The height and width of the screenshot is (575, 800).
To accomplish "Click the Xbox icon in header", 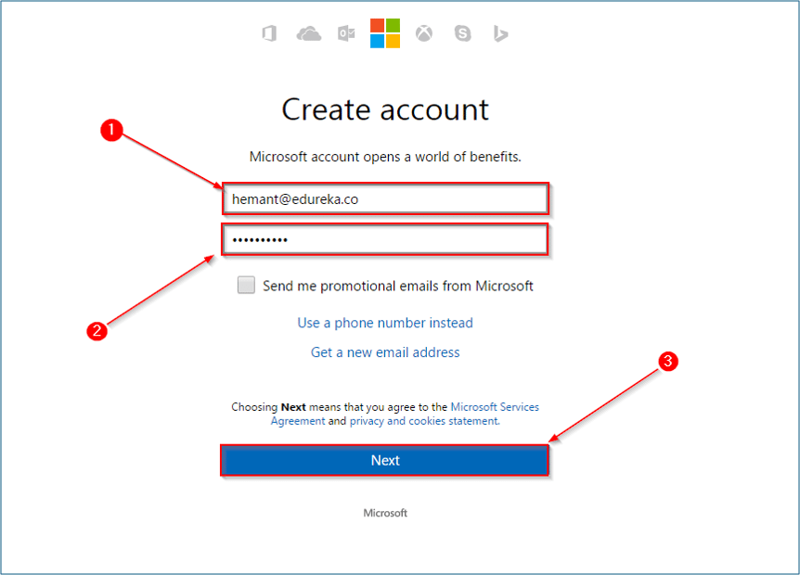I will point(424,33).
